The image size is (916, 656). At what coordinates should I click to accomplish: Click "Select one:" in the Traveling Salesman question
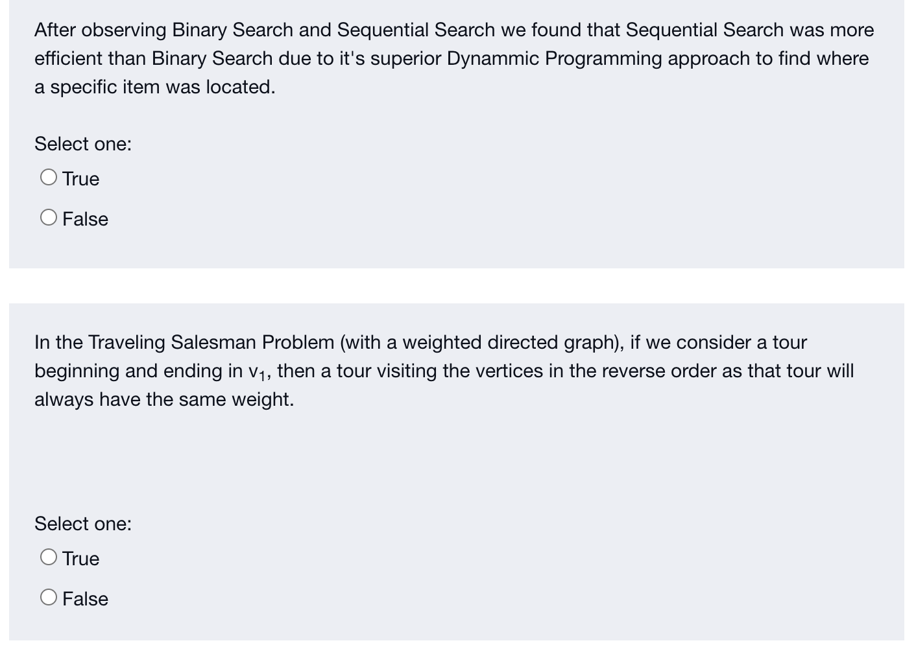(x=83, y=524)
